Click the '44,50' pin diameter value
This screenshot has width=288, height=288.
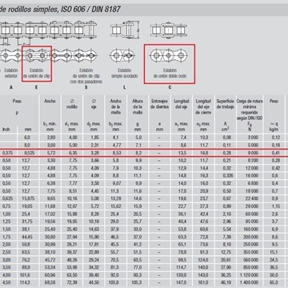click(94, 282)
